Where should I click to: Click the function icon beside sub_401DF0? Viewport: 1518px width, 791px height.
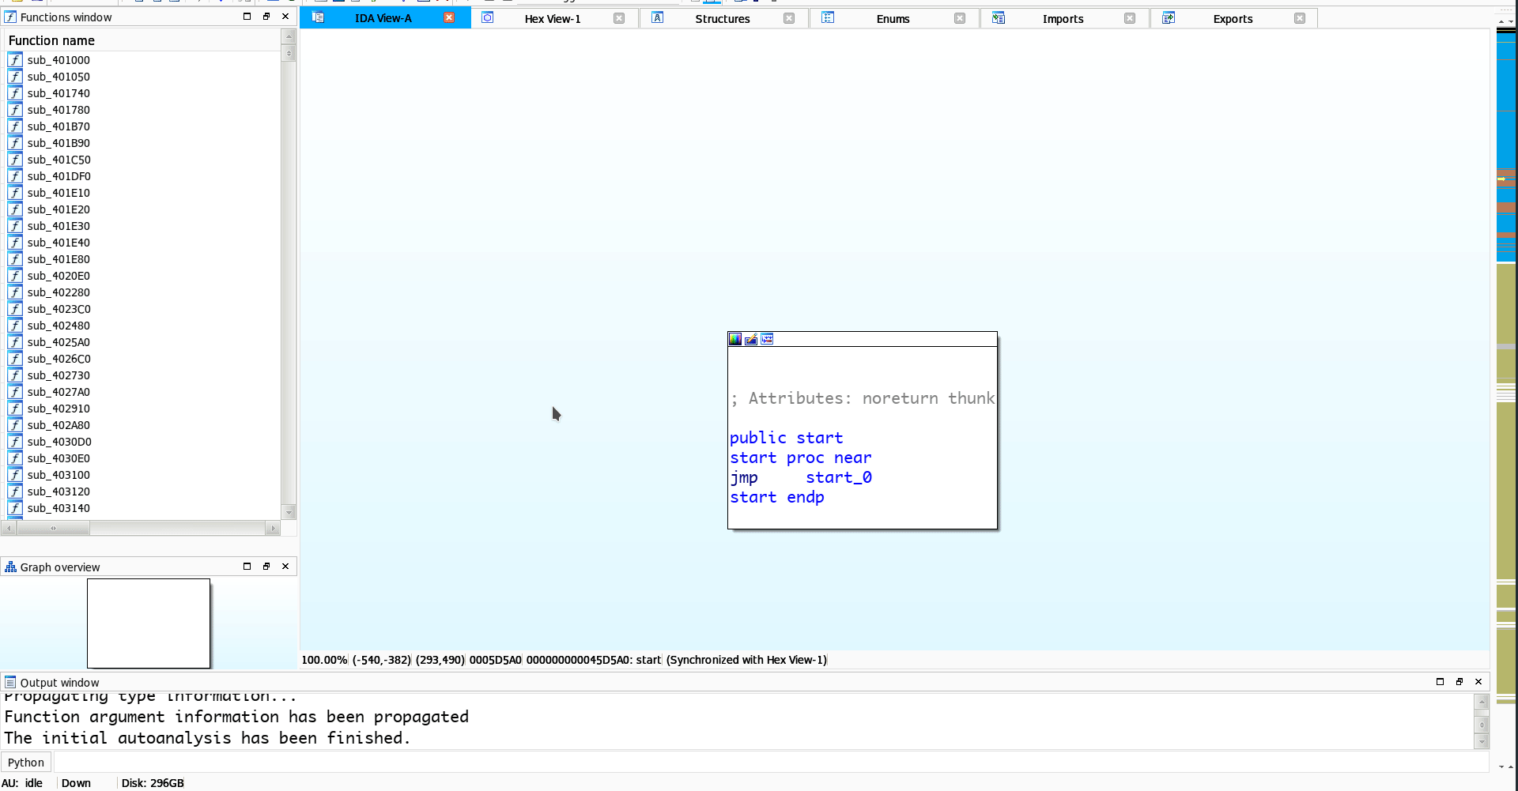click(x=15, y=176)
